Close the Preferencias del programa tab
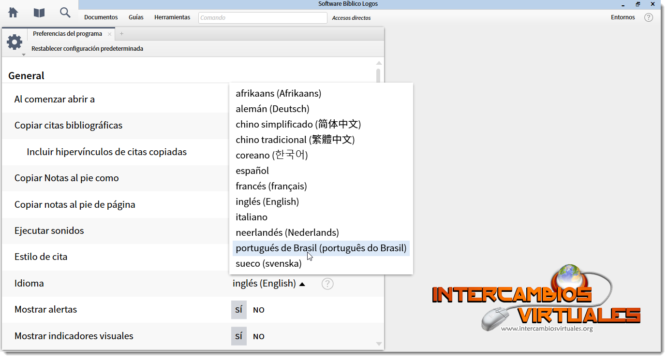 [x=110, y=34]
